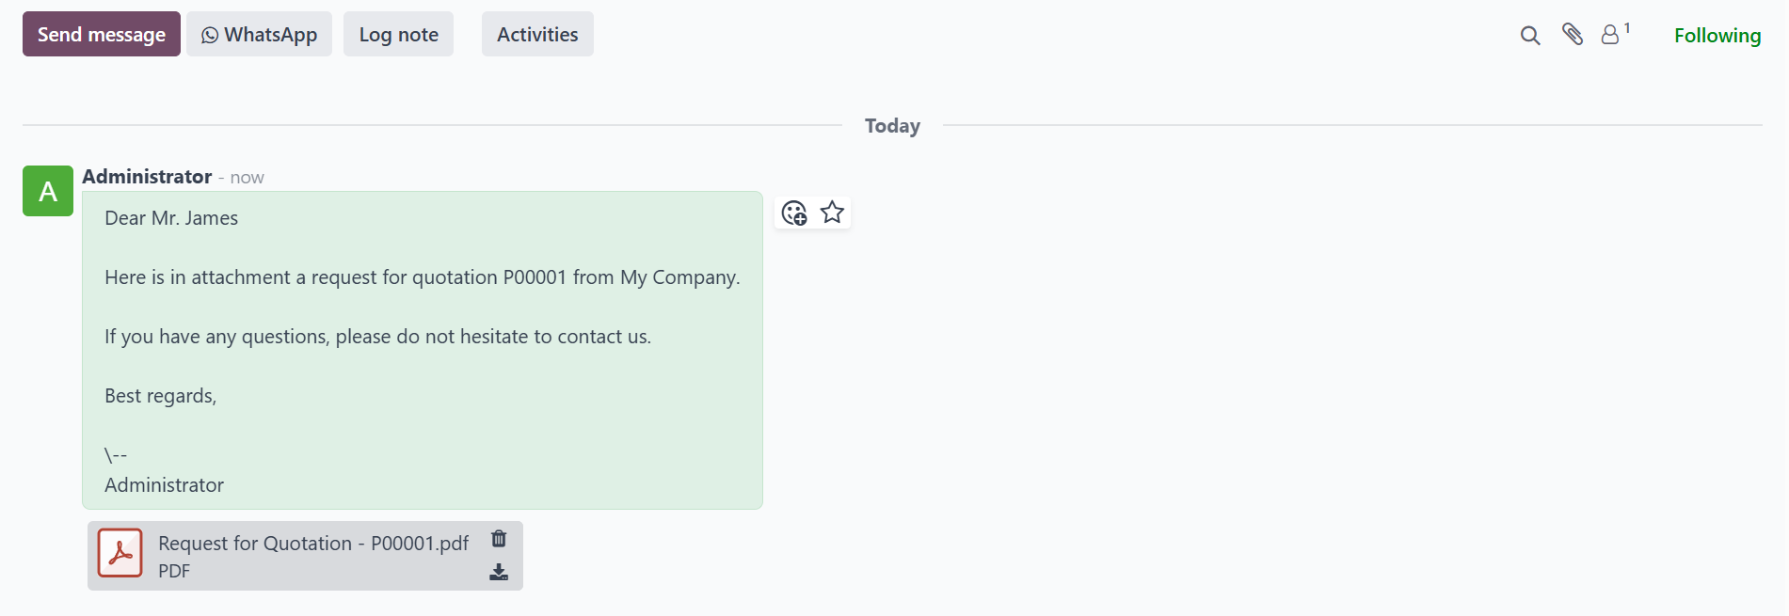
Task: Click the Request for Quotation - P00001.pdf filename
Action: 313,544
